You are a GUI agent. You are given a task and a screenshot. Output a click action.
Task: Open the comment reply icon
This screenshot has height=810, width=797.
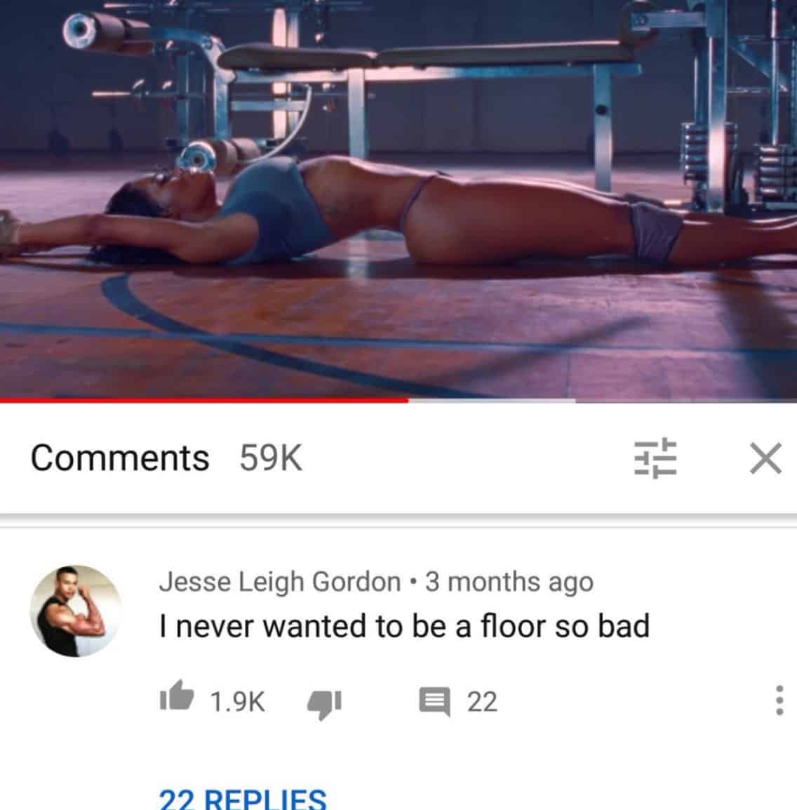click(434, 701)
